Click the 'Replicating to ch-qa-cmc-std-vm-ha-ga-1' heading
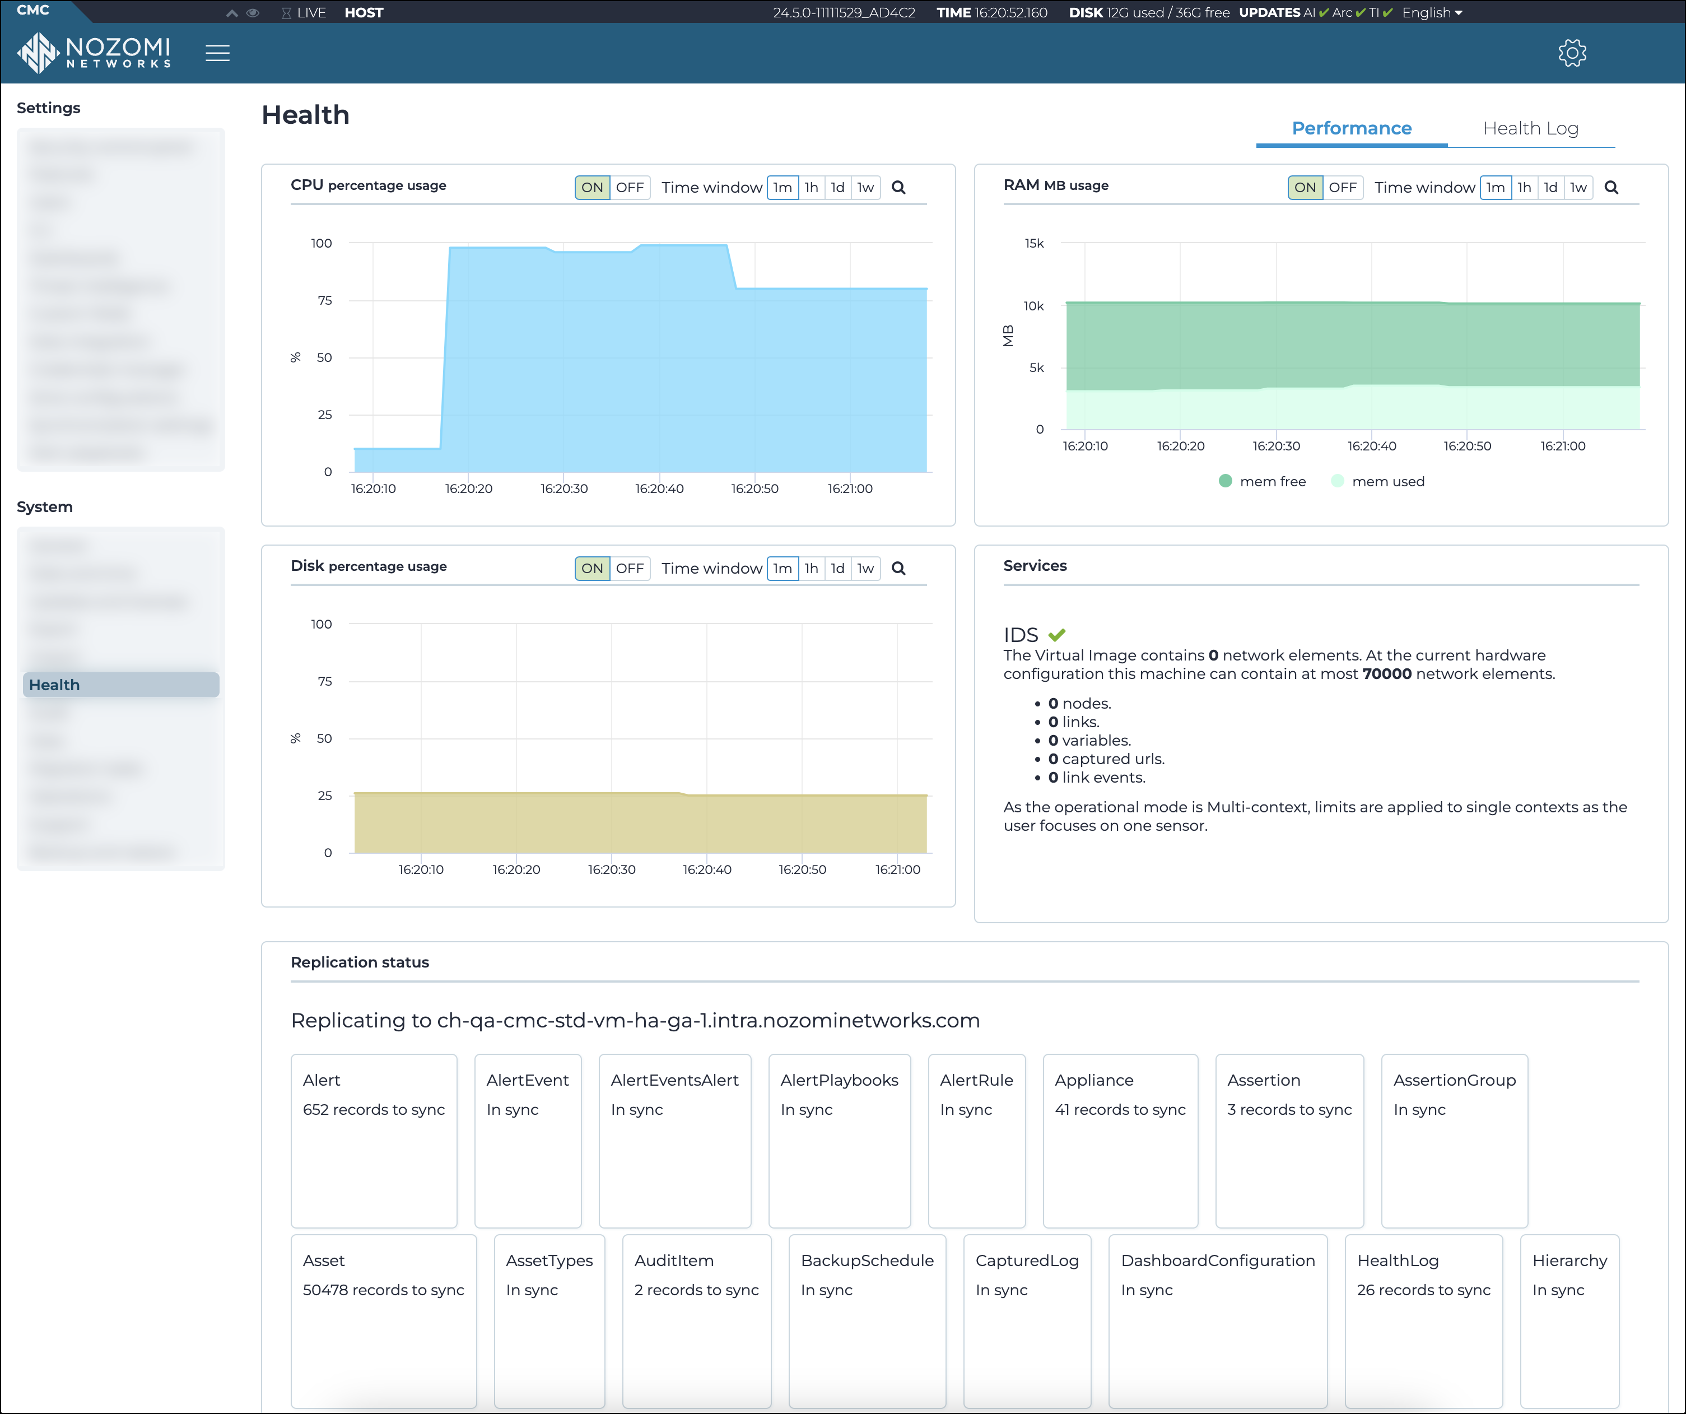The height and width of the screenshot is (1414, 1686). click(x=635, y=1021)
